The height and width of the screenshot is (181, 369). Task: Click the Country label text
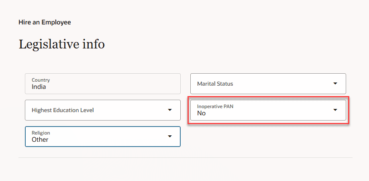(41, 80)
